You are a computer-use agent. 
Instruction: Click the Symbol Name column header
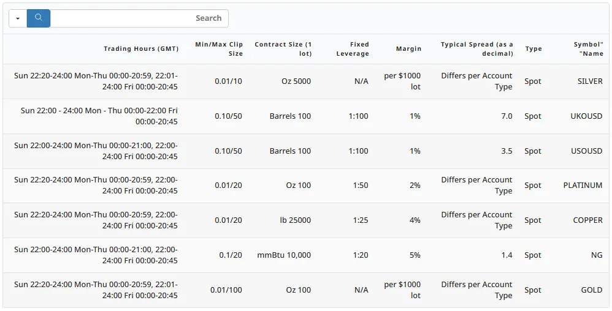click(x=588, y=49)
